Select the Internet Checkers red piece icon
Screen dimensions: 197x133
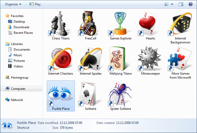(x=61, y=59)
